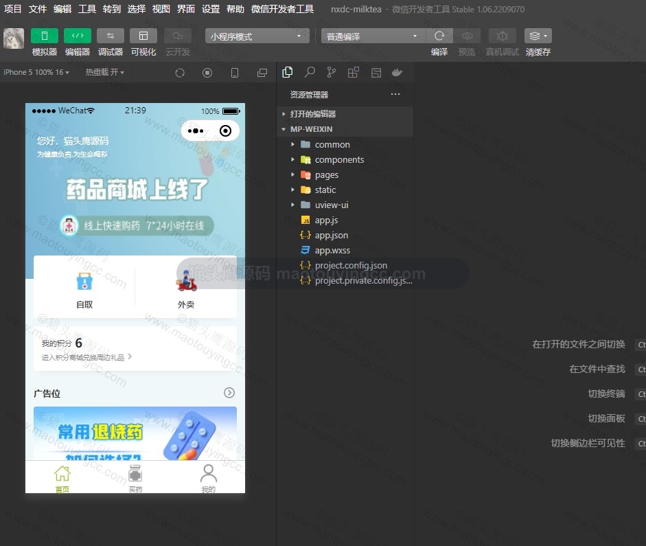Image resolution: width=646 pixels, height=546 pixels.
Task: Click the Docker whale icon
Action: [397, 73]
